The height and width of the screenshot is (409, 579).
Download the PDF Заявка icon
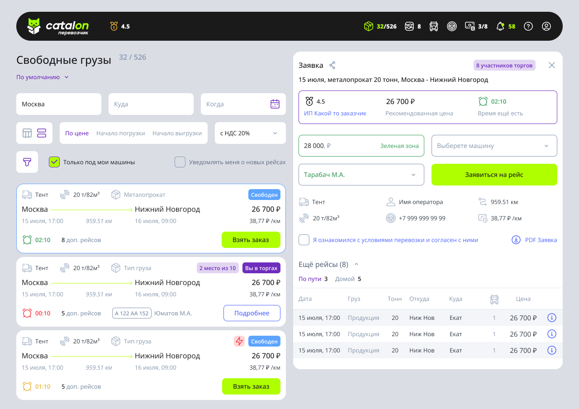pyautogui.click(x=516, y=240)
